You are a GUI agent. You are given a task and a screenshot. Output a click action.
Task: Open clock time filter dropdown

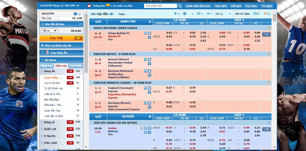(188, 14)
